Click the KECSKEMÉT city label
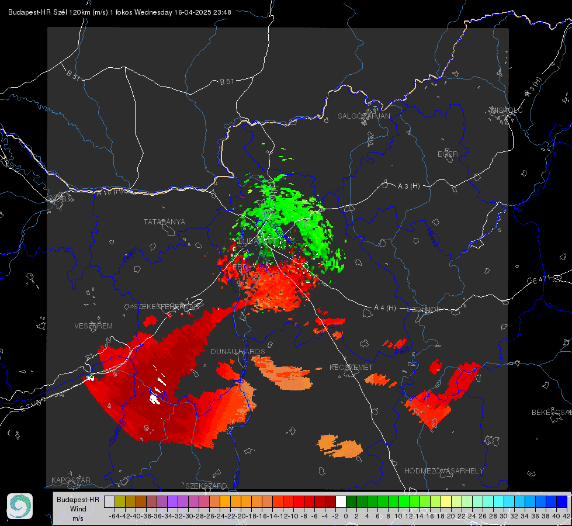The width and height of the screenshot is (572, 526). tap(351, 367)
